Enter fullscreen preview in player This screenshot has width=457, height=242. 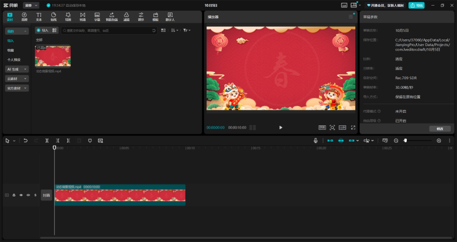coord(353,128)
